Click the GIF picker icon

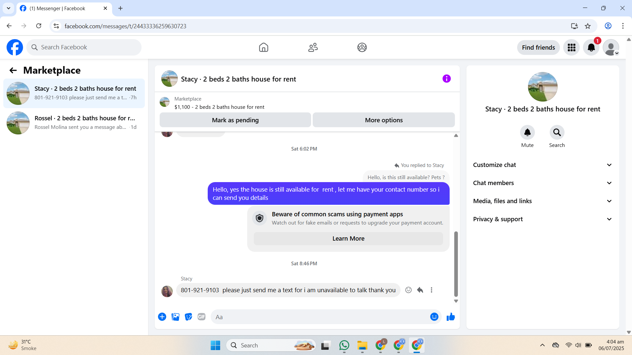point(201,317)
